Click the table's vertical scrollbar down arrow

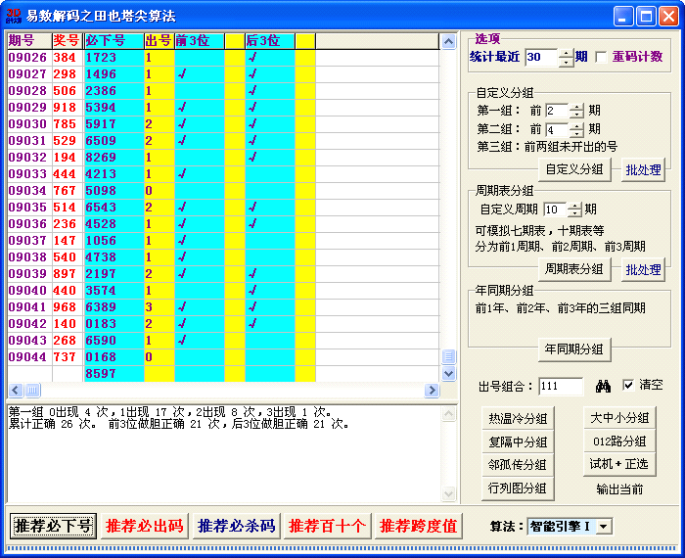[449, 374]
